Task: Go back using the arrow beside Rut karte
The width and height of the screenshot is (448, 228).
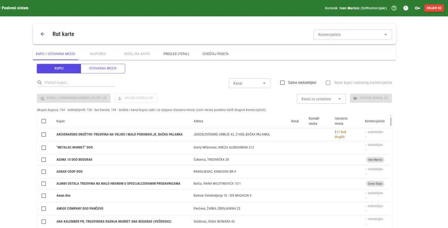Action: click(x=43, y=34)
